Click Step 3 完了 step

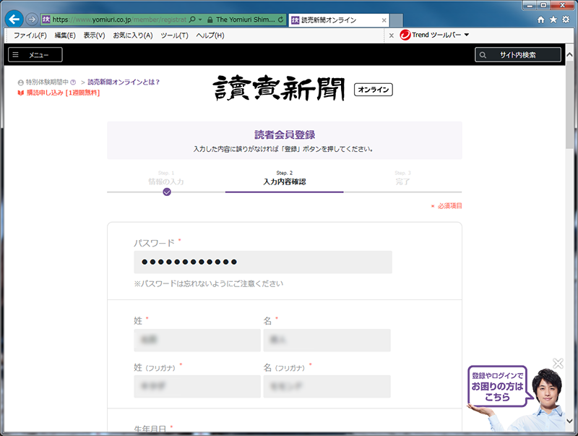402,179
